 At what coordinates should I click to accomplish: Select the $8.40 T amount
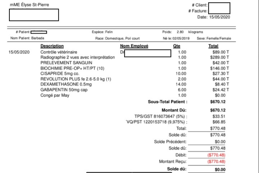(222, 84)
